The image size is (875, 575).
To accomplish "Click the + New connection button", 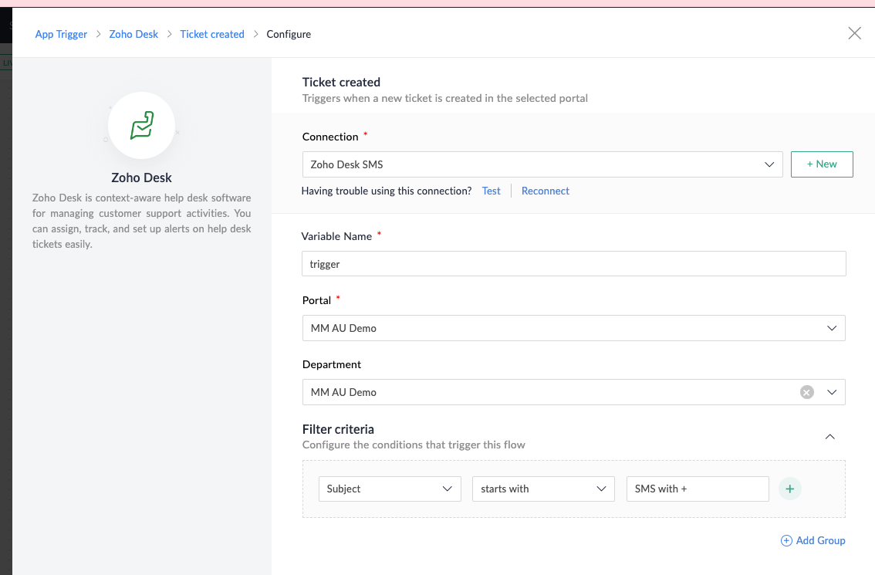I will pyautogui.click(x=822, y=164).
